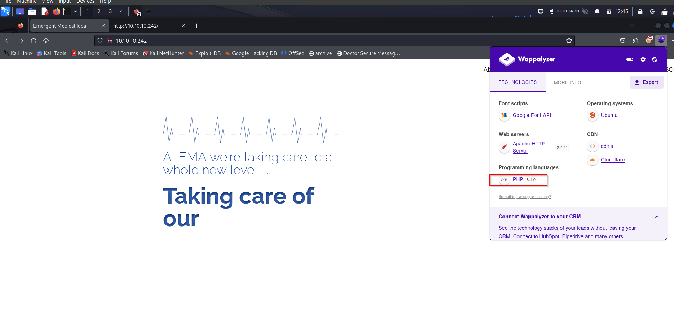Click the Export button in Wappalyzer

pyautogui.click(x=646, y=82)
